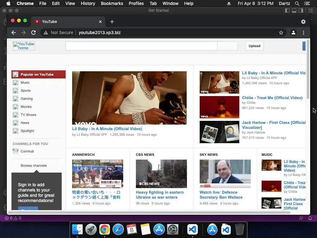Open Spotlight search in menu bar
Image resolution: width=317 pixels, height=238 pixels.
(x=297, y=3)
